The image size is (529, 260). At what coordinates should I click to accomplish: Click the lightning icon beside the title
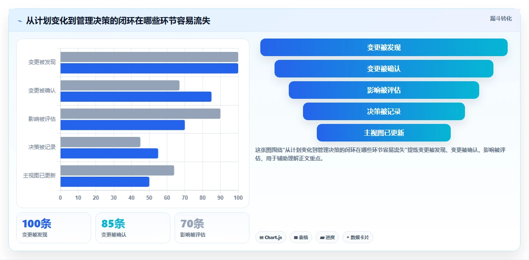pyautogui.click(x=20, y=21)
